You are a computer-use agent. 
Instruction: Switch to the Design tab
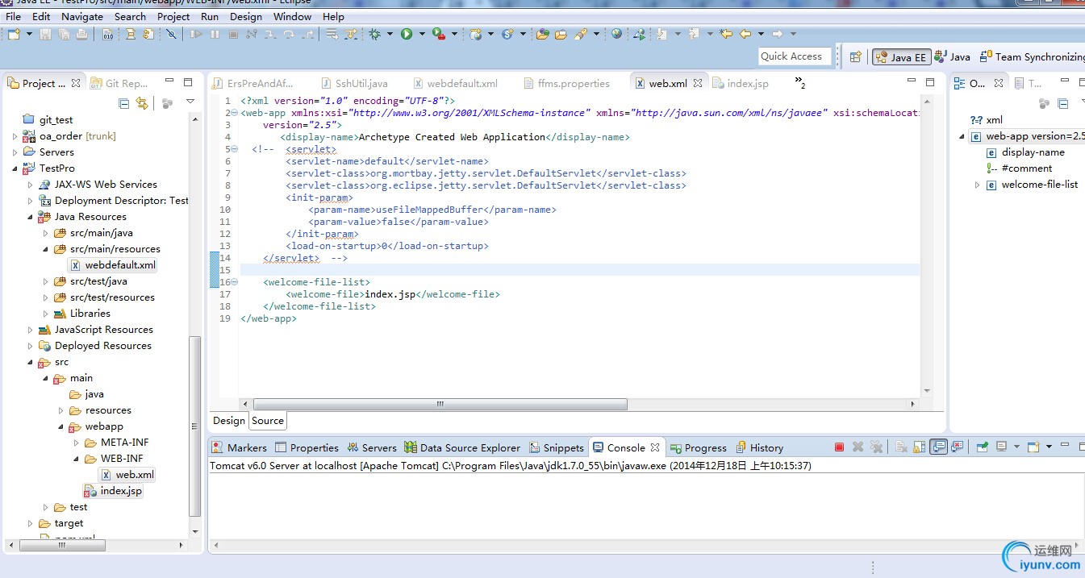[x=229, y=420]
